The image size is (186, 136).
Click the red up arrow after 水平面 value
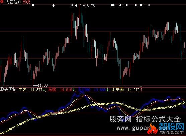coord(141,90)
